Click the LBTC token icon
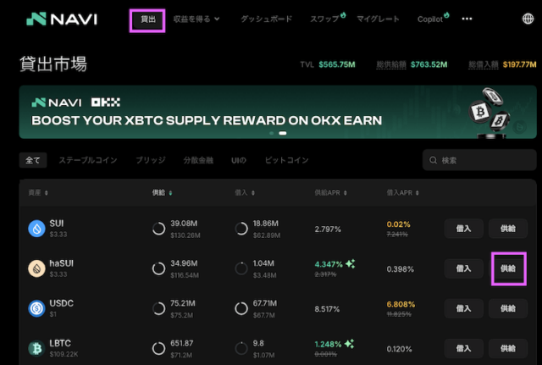This screenshot has width=542, height=365. pyautogui.click(x=36, y=348)
